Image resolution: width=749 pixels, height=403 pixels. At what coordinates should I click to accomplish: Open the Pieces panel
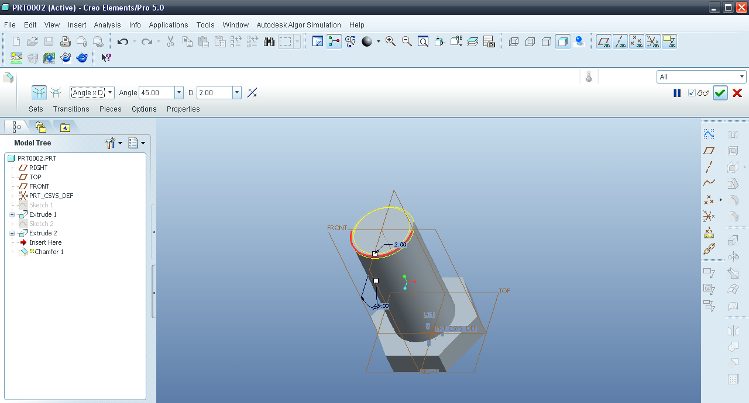pos(110,109)
